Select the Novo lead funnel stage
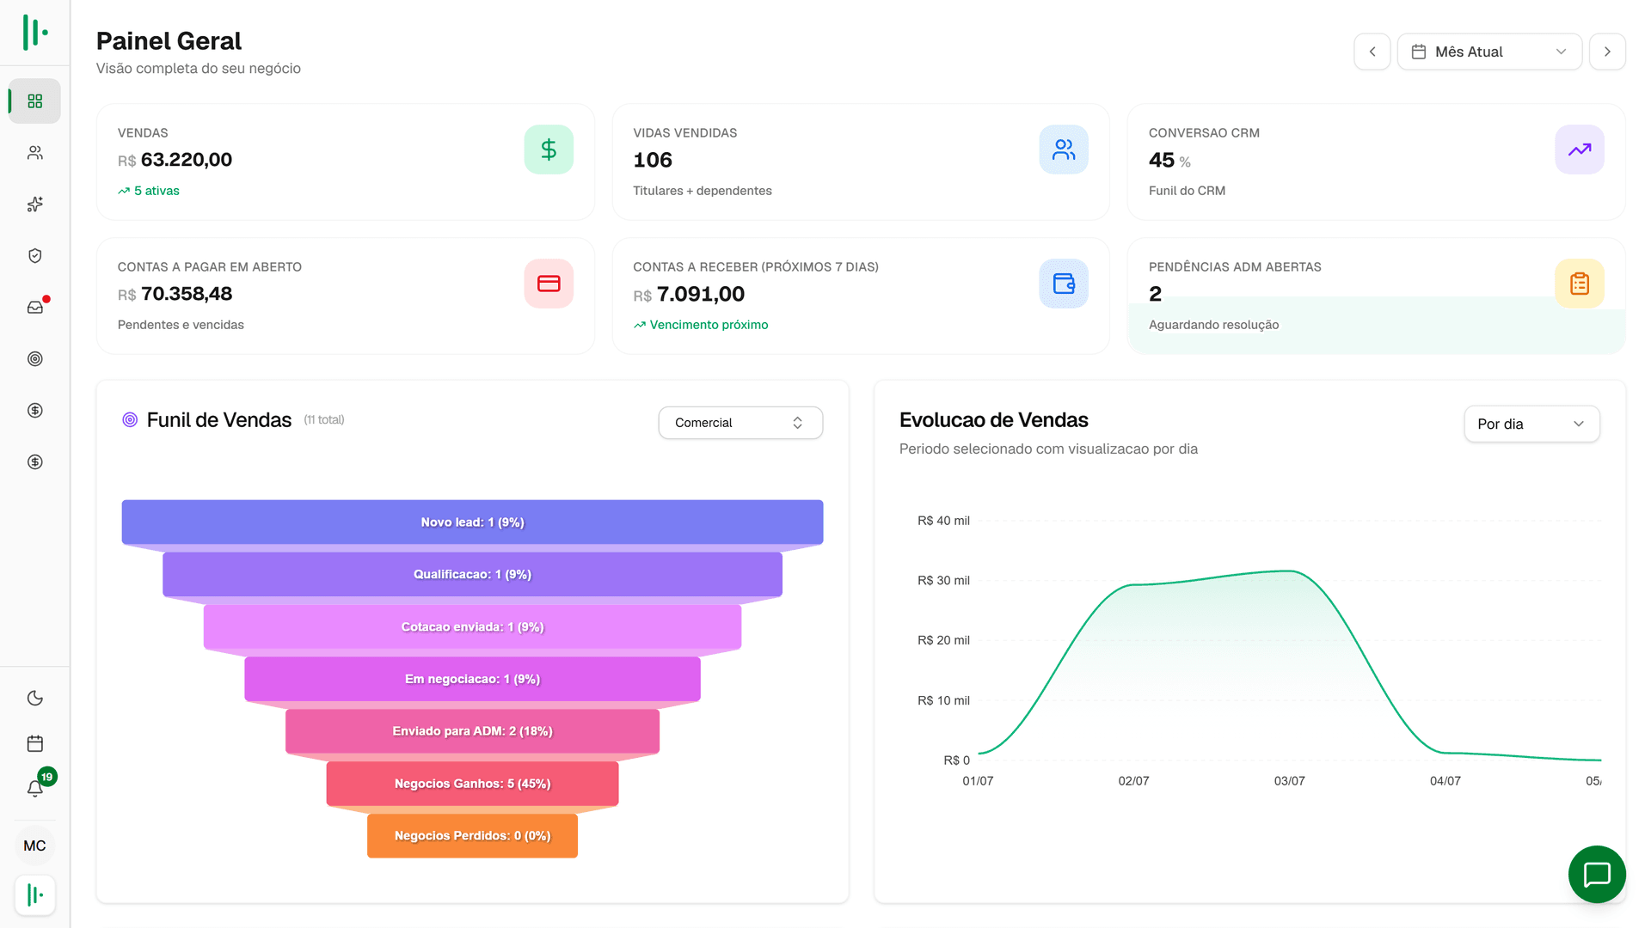This screenshot has width=1651, height=928. pyautogui.click(x=472, y=522)
